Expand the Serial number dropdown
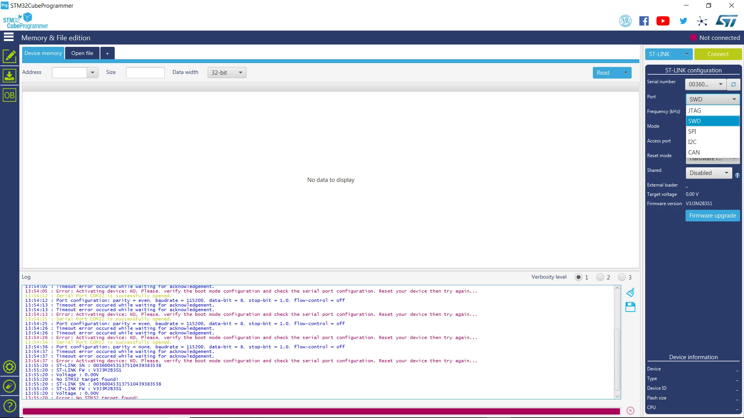Image resolution: width=744 pixels, height=418 pixels. (x=705, y=84)
